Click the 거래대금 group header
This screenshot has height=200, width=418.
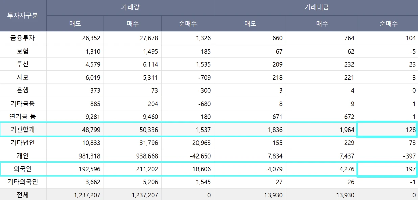pyautogui.click(x=316, y=7)
